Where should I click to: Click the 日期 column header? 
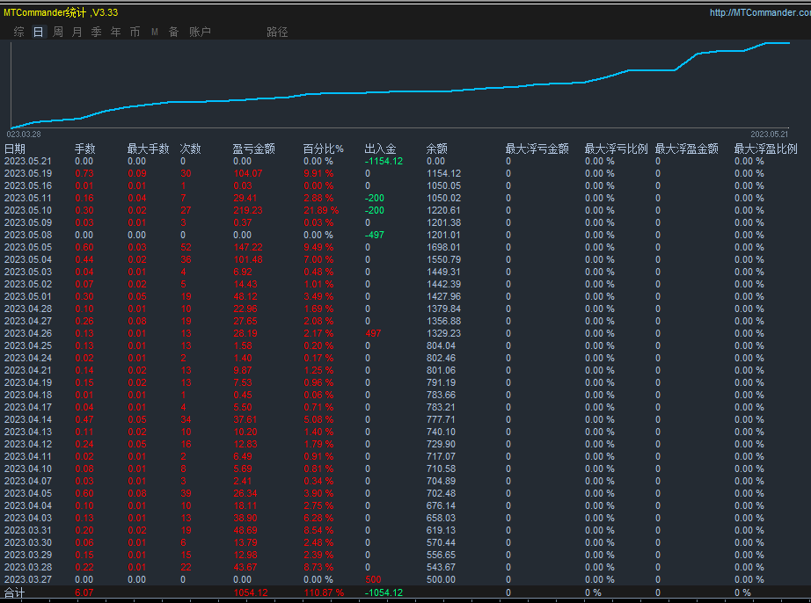15,149
